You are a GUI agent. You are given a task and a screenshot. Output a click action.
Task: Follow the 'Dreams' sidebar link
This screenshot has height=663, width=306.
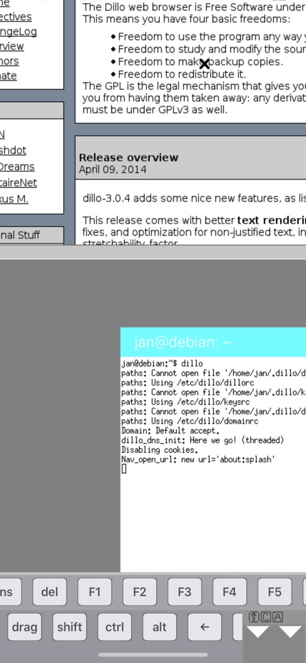point(17,166)
